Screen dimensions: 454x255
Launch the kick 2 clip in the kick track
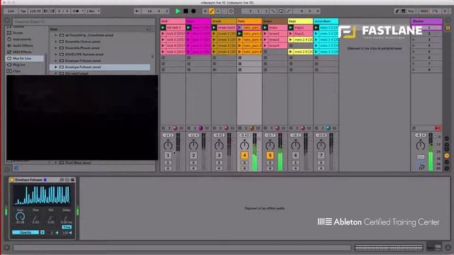click(163, 33)
